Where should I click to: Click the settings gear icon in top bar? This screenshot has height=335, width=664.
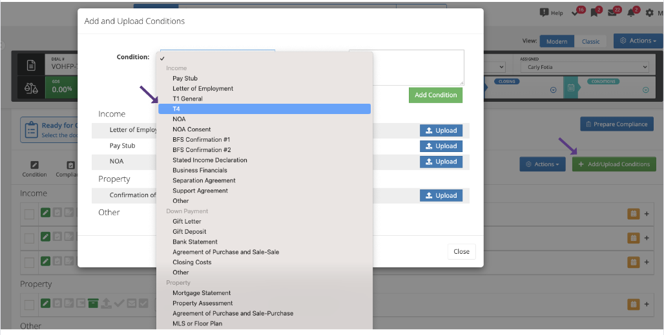coord(649,12)
